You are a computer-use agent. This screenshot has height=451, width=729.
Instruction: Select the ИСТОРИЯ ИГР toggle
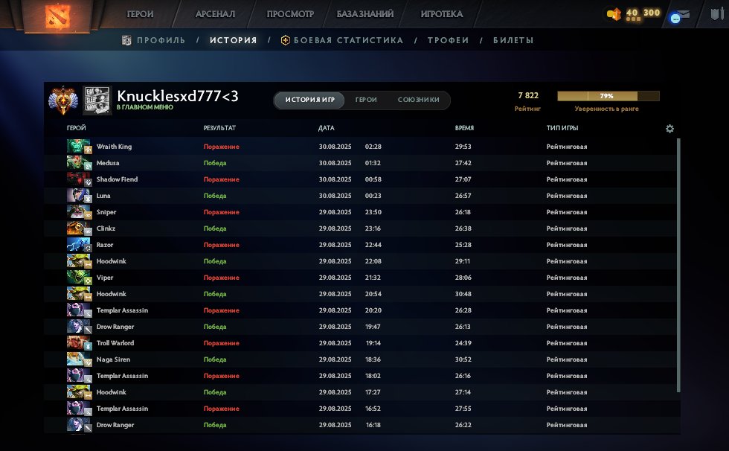[310, 100]
